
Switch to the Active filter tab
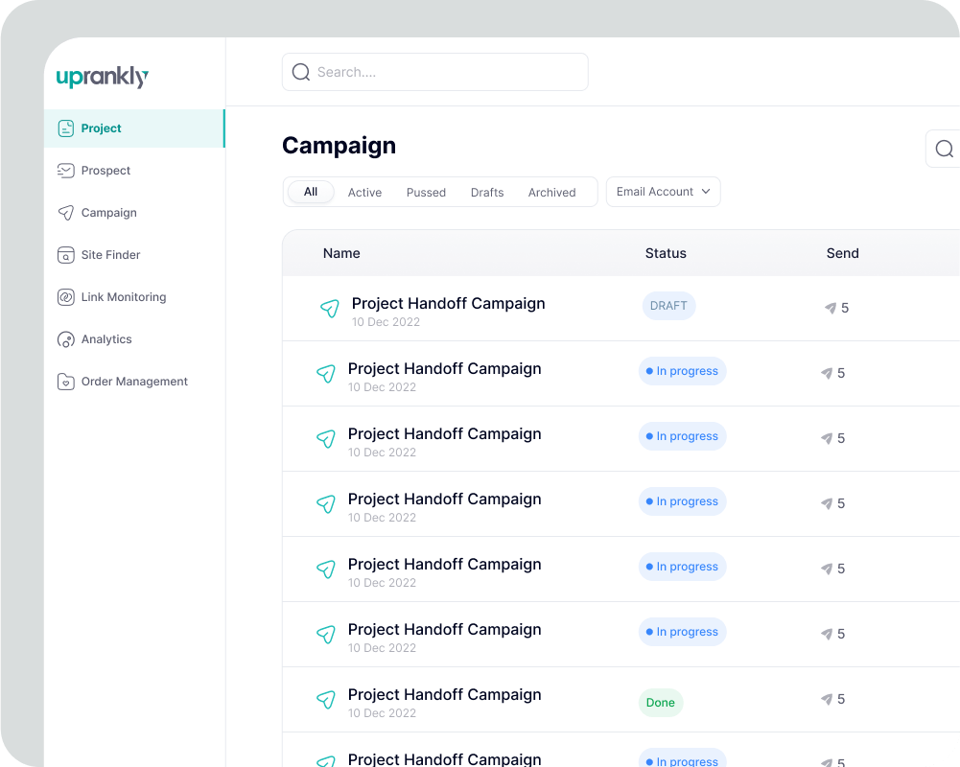click(364, 193)
